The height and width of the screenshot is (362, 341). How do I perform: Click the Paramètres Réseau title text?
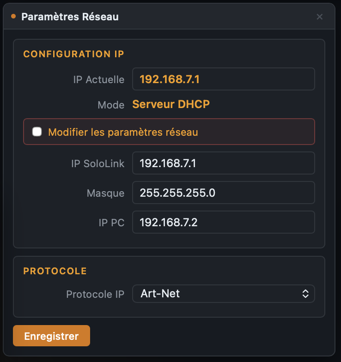70,17
